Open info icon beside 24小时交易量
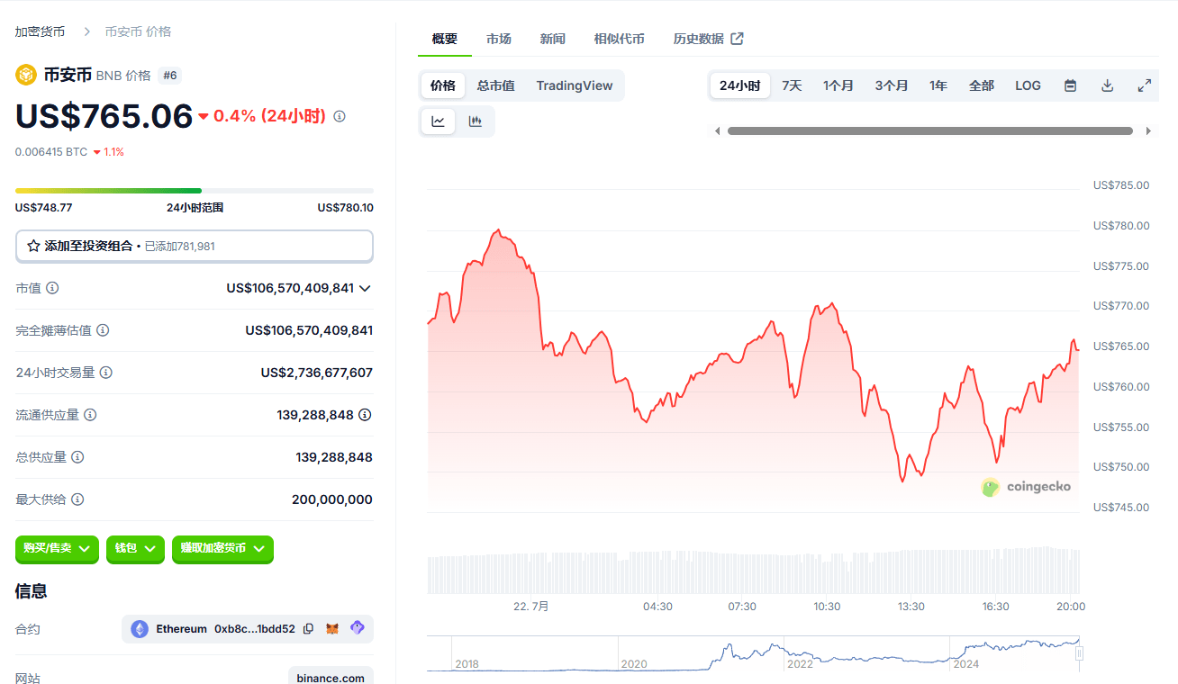Viewport: 1178px width, 684px height. tap(105, 373)
